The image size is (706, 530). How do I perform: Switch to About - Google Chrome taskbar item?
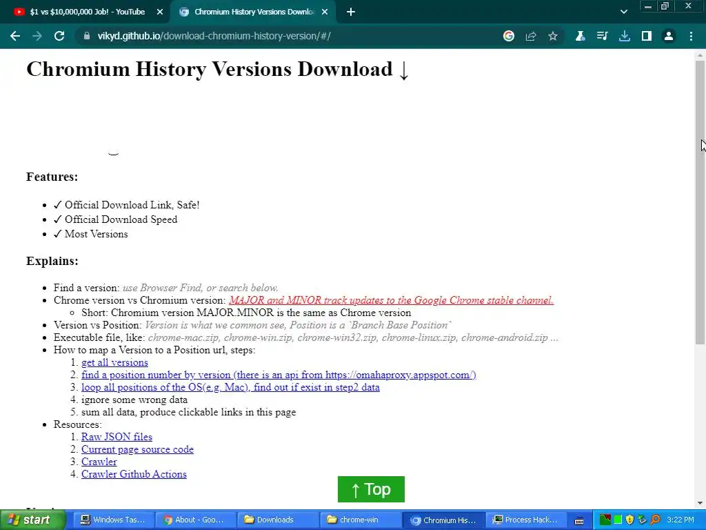[196, 520]
